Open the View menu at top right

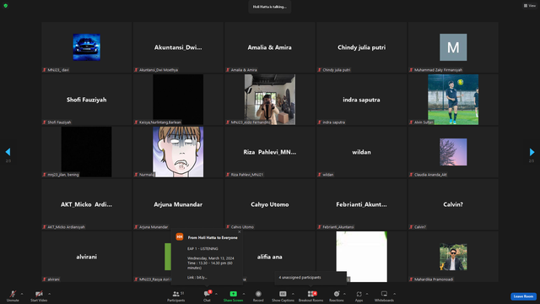click(x=530, y=6)
